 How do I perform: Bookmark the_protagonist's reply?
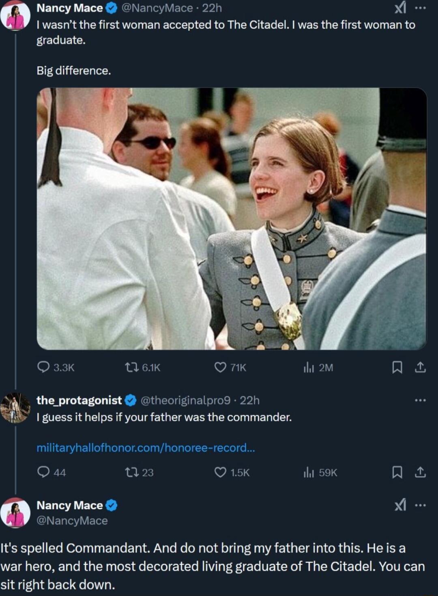click(x=397, y=472)
